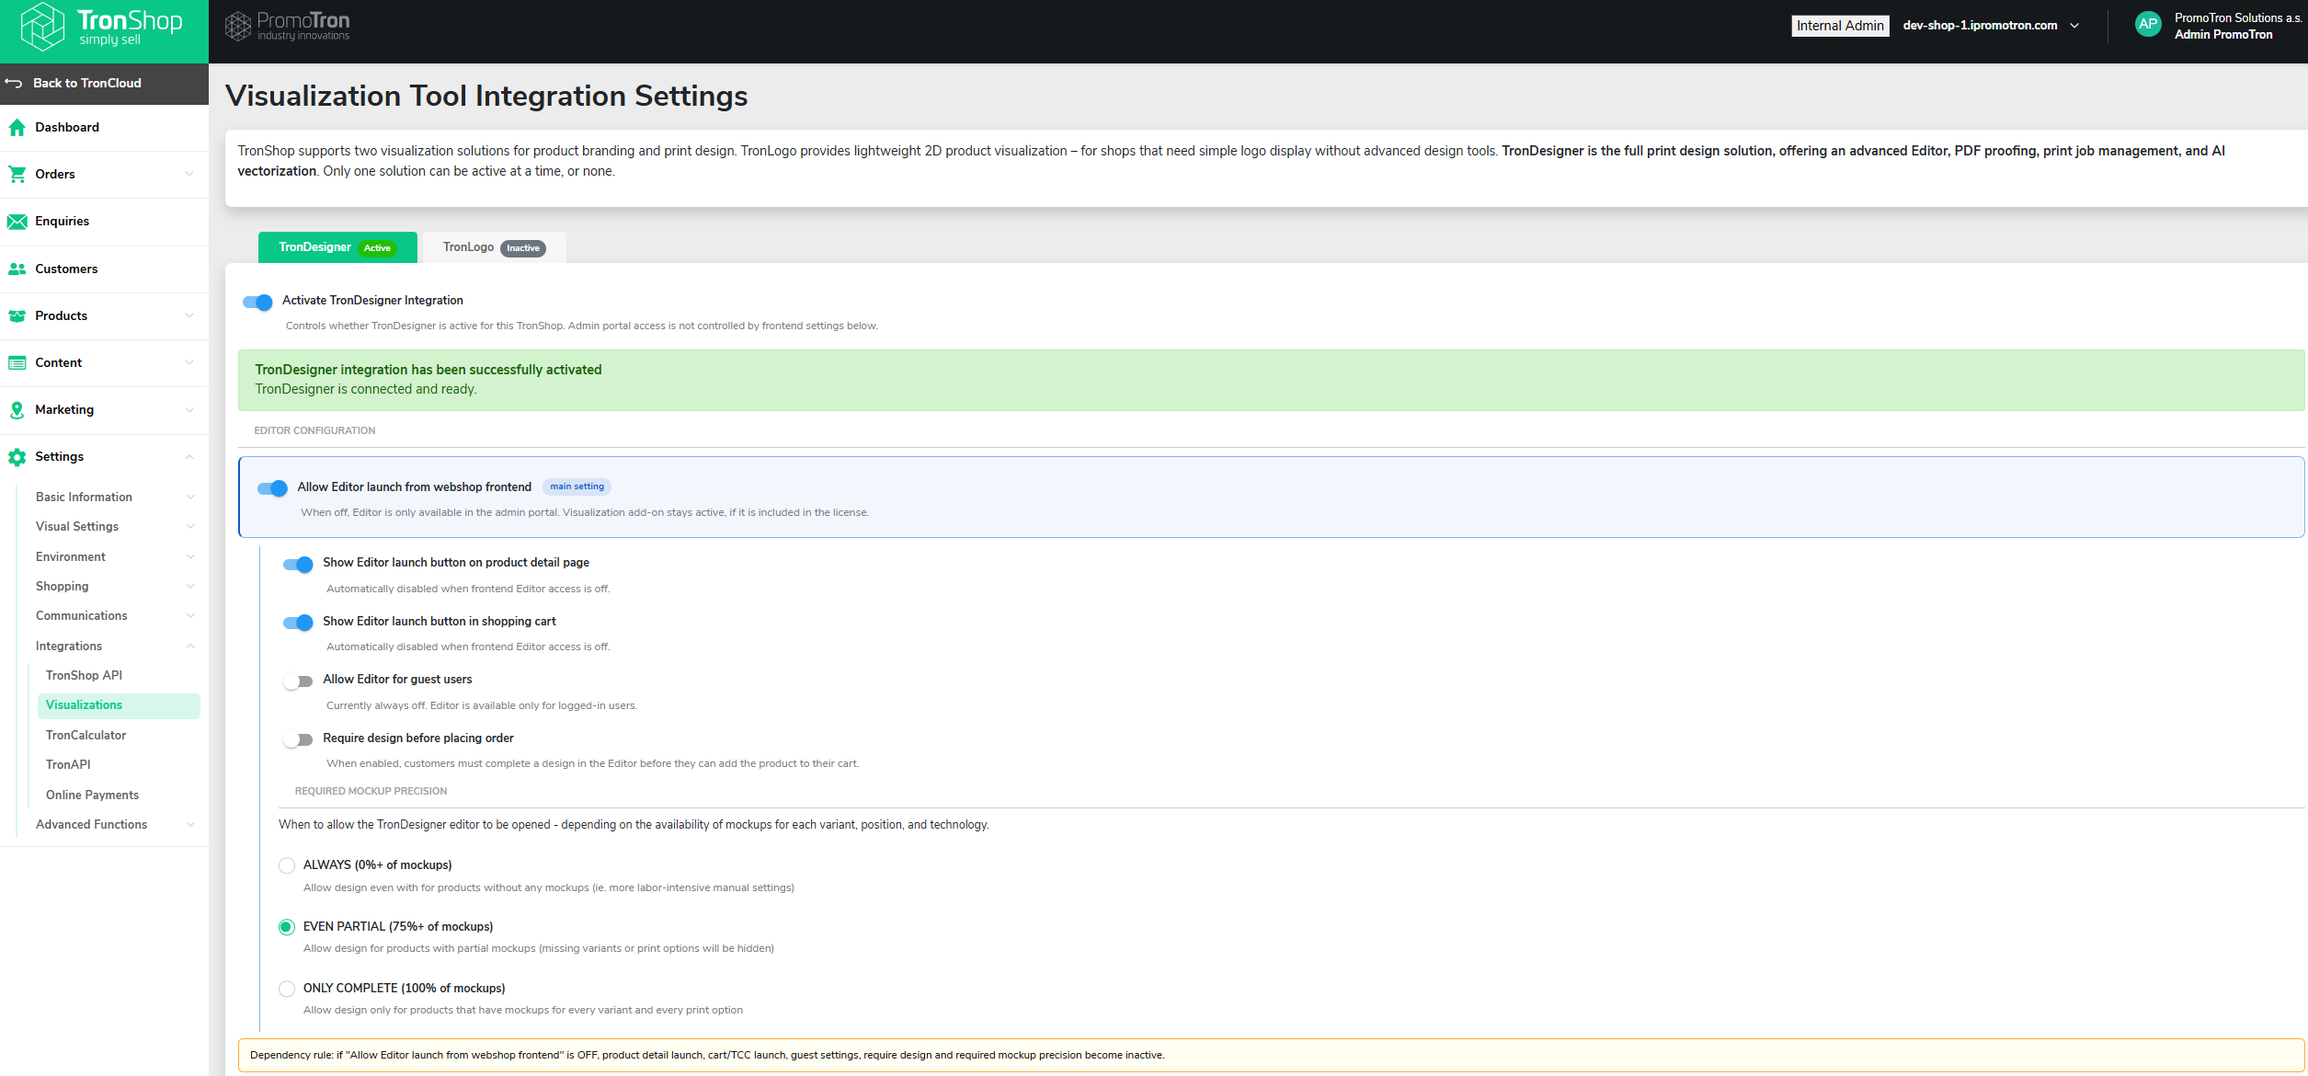Screen dimensions: 2308x1076
Task: Expand Advanced Functions submenu chevron
Action: click(190, 825)
